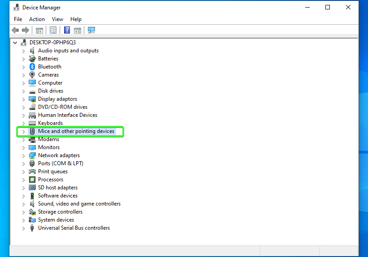Screen dimensions: 368x257
Task: Click the System devices icon
Action: pos(32,220)
